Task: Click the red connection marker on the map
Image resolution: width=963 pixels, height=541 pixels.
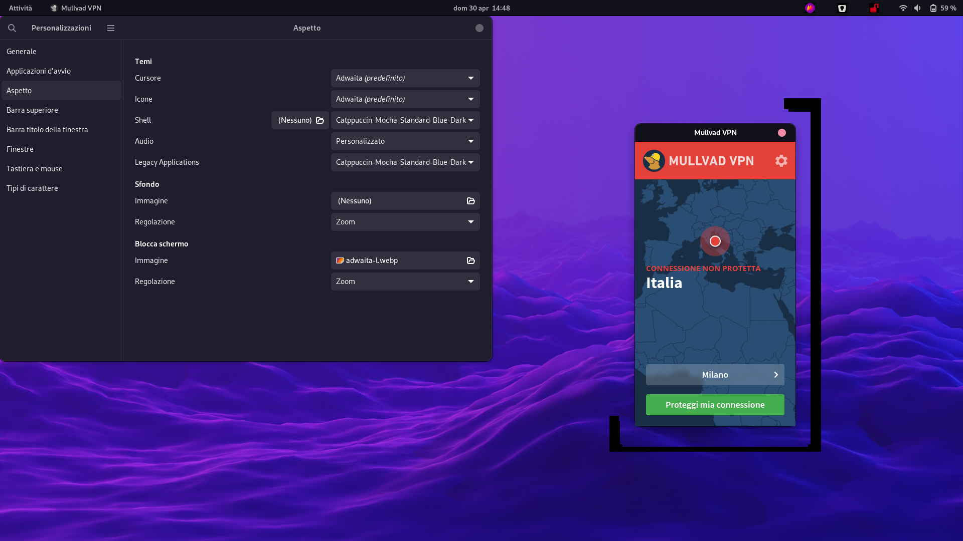Action: click(x=715, y=241)
